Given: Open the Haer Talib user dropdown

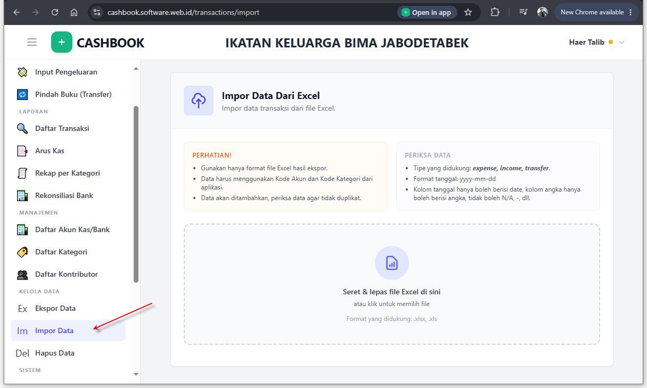Looking at the screenshot, I should pos(596,42).
